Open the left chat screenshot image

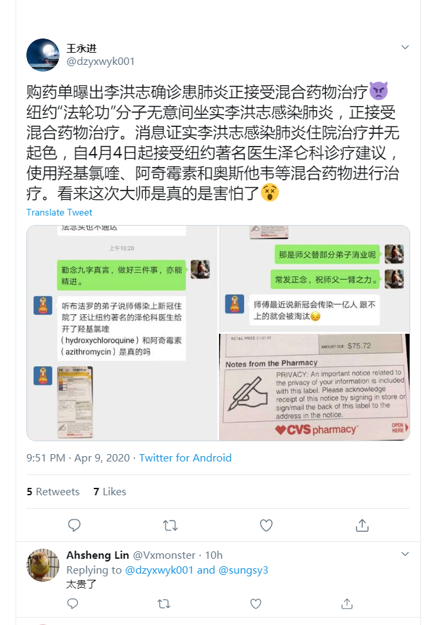pyautogui.click(x=122, y=333)
